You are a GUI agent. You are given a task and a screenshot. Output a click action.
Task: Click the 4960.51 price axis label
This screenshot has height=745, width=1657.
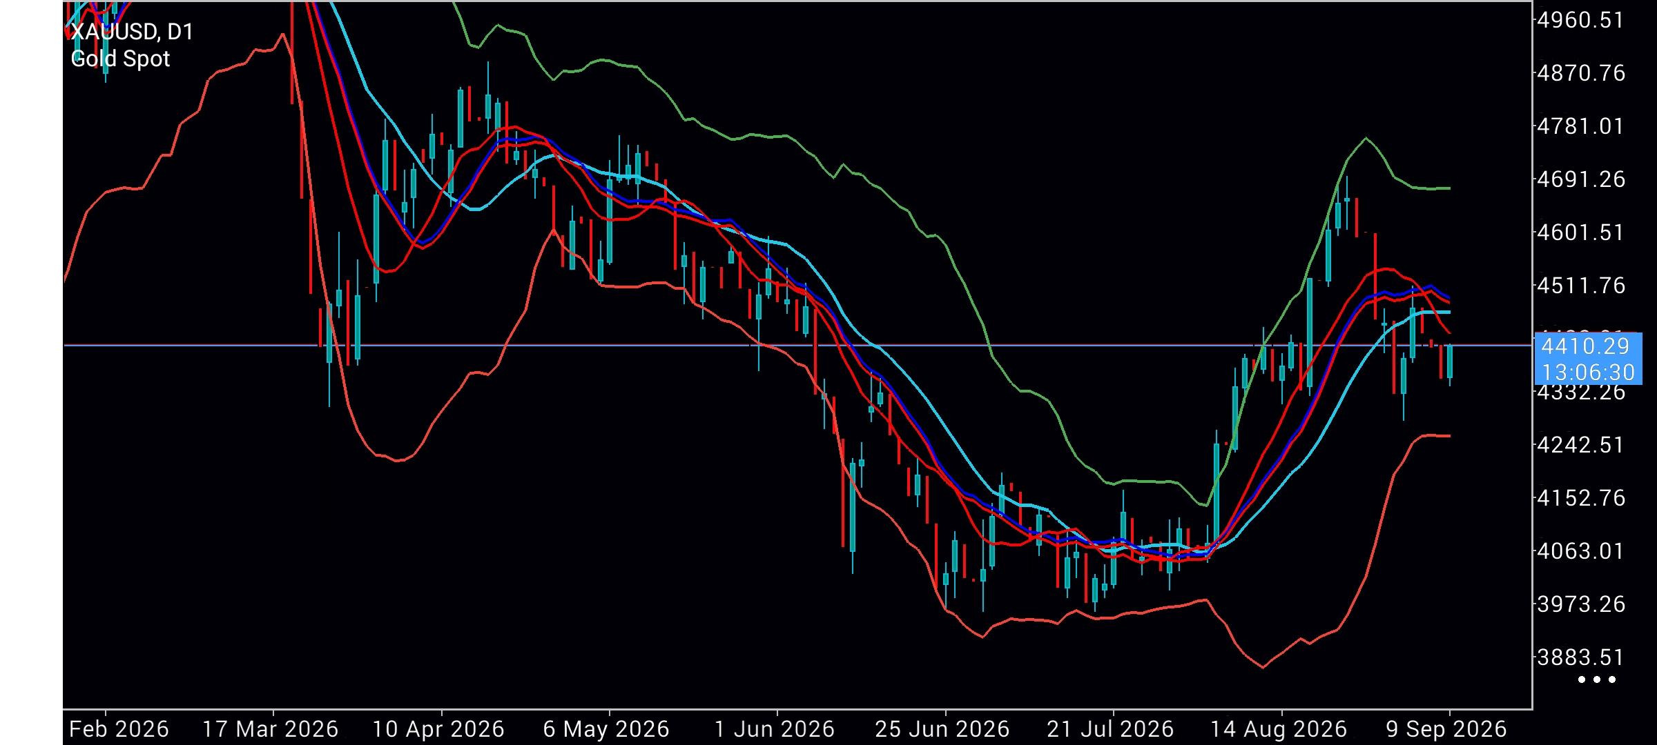1580,20
